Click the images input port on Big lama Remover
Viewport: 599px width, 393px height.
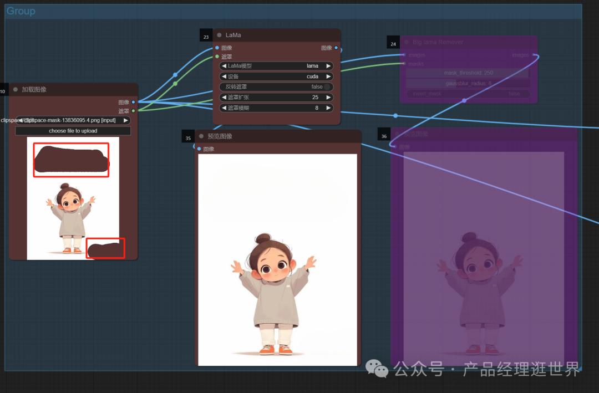coord(404,55)
